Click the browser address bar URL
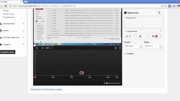Viewport: 180px width, 101px height. coord(44,6)
